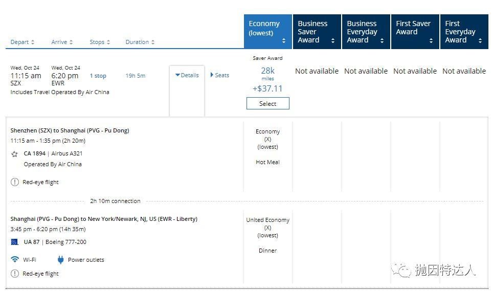Select the First Everyday Award tab
Viewport: 492px width, 292px height.
(x=464, y=31)
